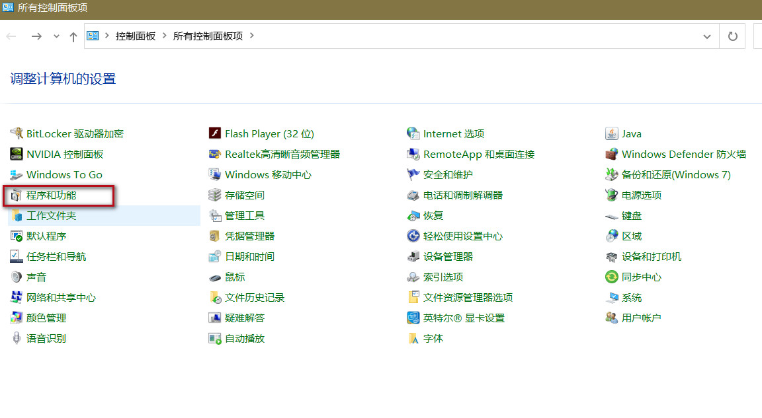Open the 系统 link

pyautogui.click(x=631, y=297)
